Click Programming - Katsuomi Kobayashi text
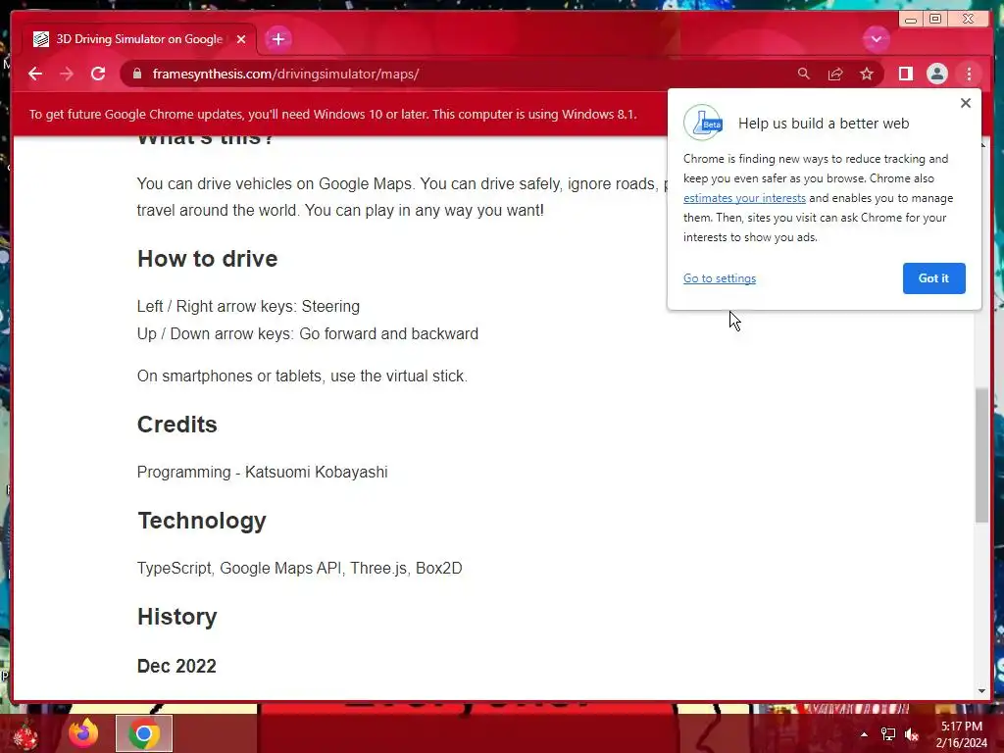Viewport: 1004px width, 753px height. tap(263, 472)
